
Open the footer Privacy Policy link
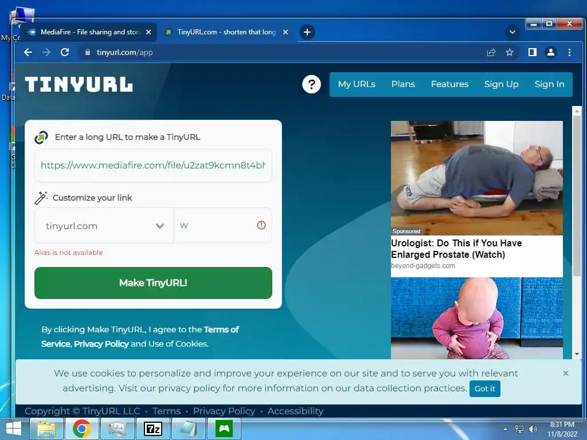click(224, 411)
